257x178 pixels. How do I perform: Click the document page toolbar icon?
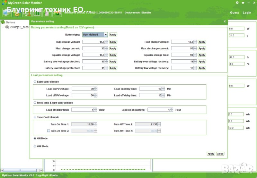coord(47,13)
